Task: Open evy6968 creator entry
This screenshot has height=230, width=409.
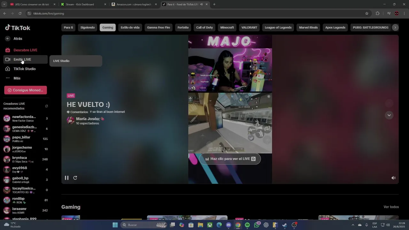Action: [26, 170]
